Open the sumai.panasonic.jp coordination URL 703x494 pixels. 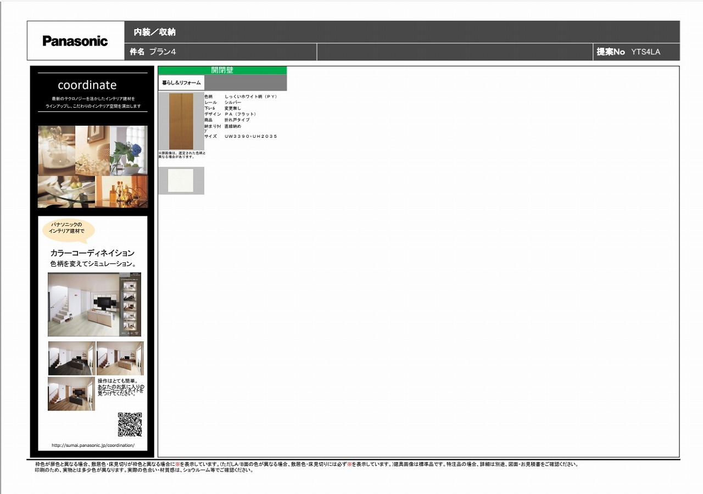[93, 445]
